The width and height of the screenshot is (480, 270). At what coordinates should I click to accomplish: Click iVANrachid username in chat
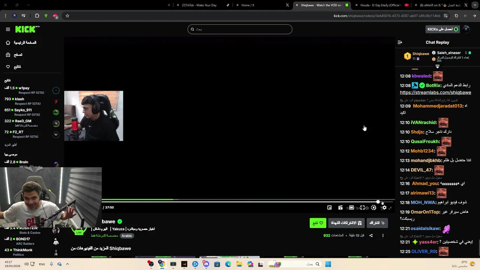point(424,123)
